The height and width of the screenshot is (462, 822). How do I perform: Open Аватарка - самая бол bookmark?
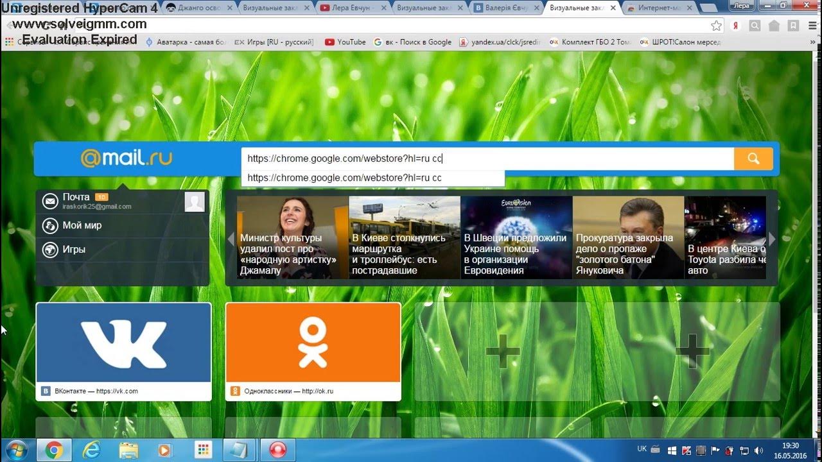point(186,42)
